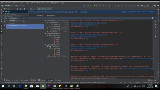Viewport: 160px width, 90px height.
Task: Click the UTF-8 encoding status bar entry
Action: [x=131, y=82]
